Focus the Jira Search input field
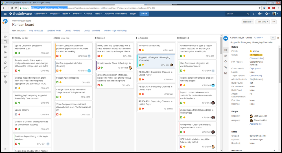282x153 pixels. coord(238,13)
